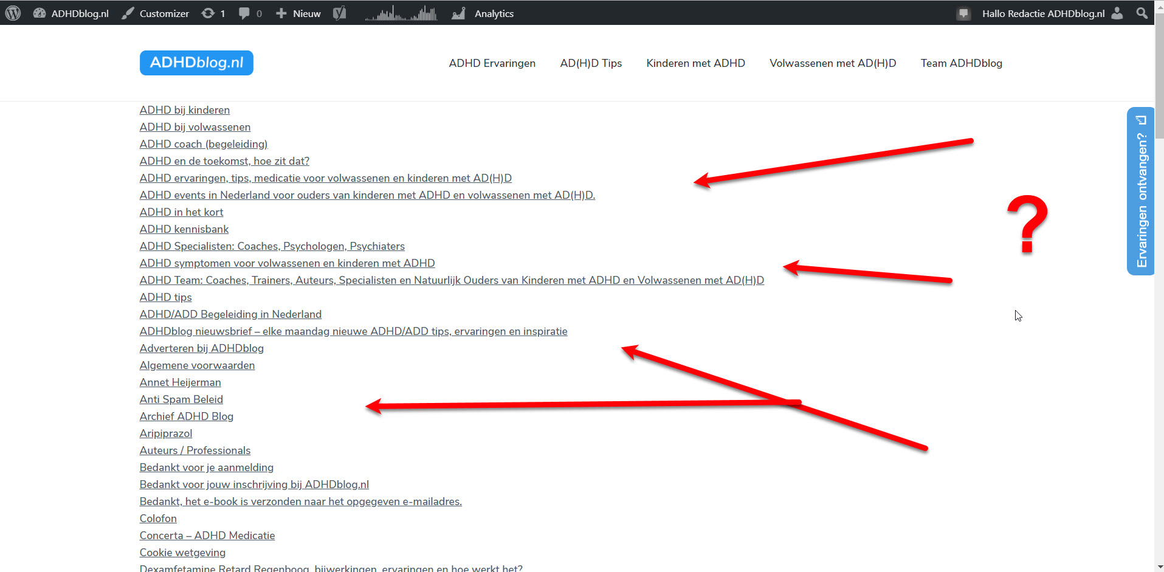The width and height of the screenshot is (1164, 572).
Task: Open the Colofon link
Action: click(x=158, y=519)
